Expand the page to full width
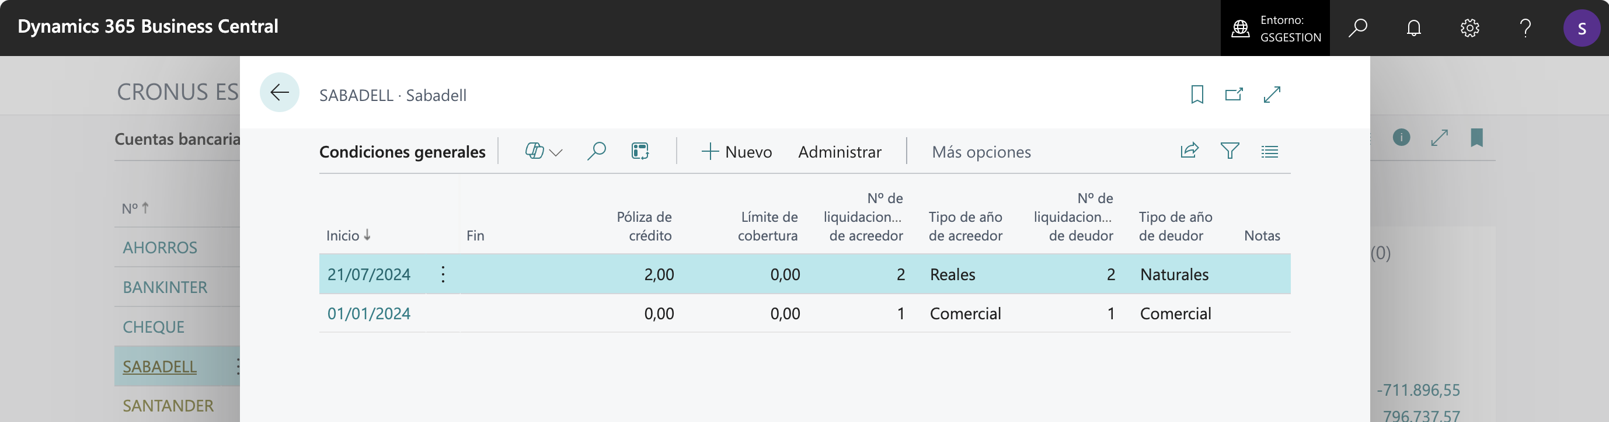1609x422 pixels. (x=1272, y=94)
